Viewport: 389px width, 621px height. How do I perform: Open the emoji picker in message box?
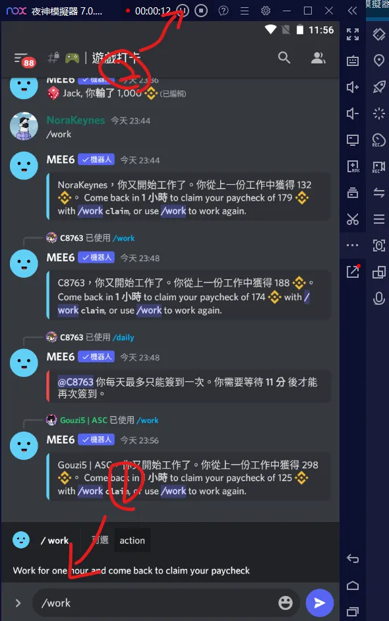tap(285, 603)
